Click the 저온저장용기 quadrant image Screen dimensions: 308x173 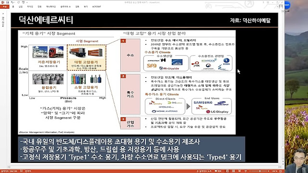click(x=48, y=52)
